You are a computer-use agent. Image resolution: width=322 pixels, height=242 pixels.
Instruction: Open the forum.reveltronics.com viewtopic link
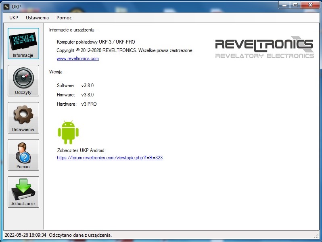pyautogui.click(x=110, y=158)
